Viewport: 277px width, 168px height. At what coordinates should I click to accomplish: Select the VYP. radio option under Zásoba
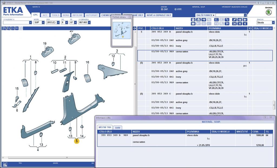175,9
